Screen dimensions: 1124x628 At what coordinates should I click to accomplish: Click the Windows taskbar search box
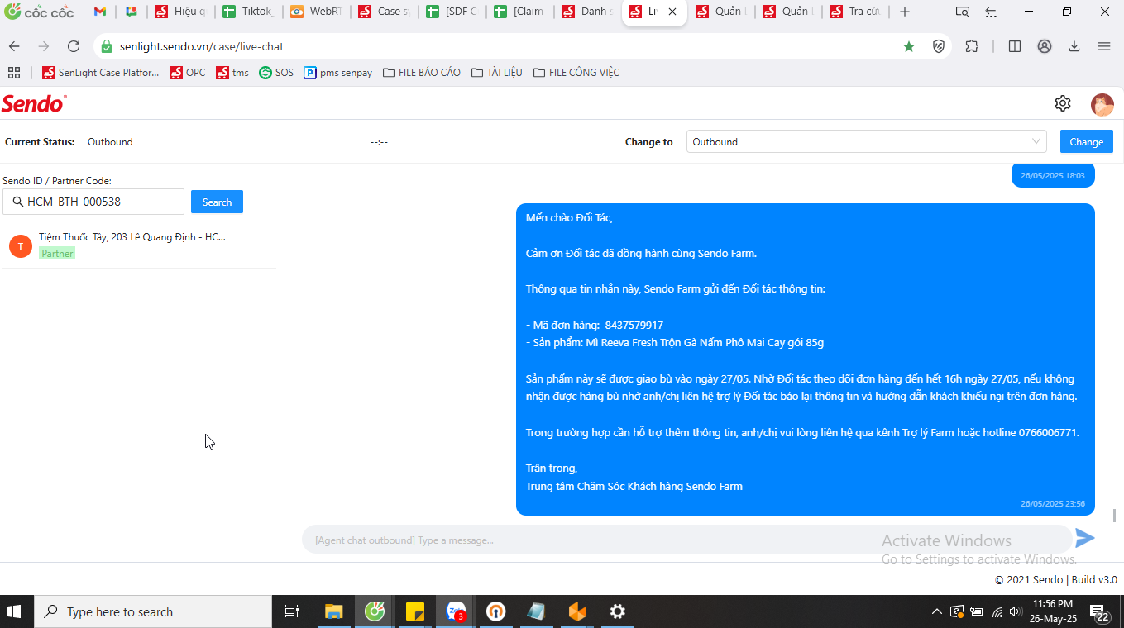point(152,611)
